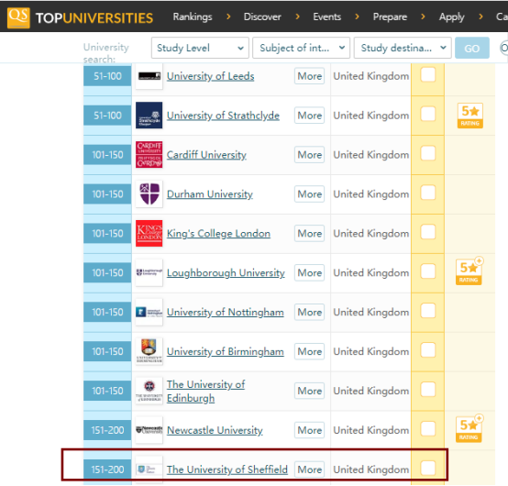The image size is (508, 486).
Task: Open the Study destination dropdown
Action: (403, 48)
